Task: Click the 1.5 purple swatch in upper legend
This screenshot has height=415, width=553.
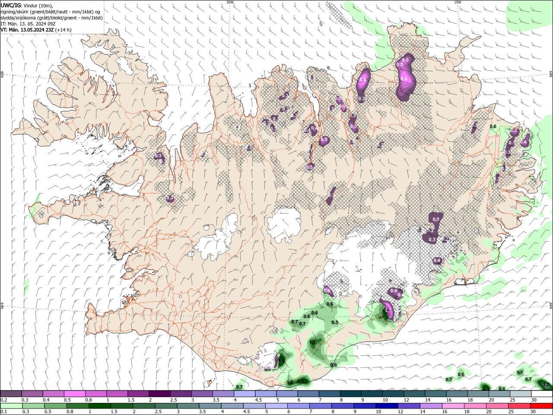Action: pyautogui.click(x=138, y=394)
